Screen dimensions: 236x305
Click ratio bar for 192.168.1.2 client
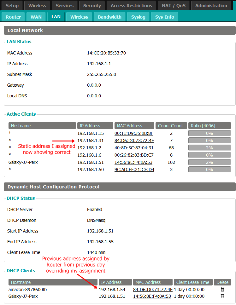tap(209, 148)
